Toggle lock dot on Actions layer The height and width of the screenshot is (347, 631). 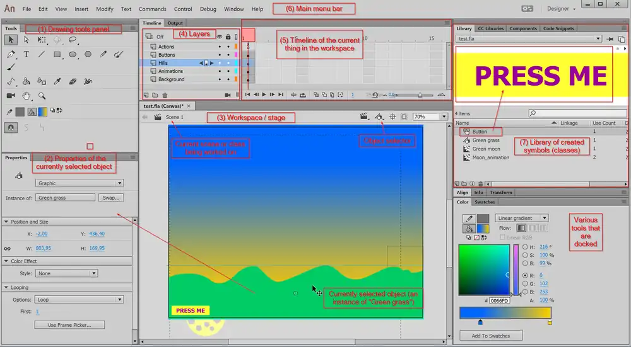coord(228,47)
